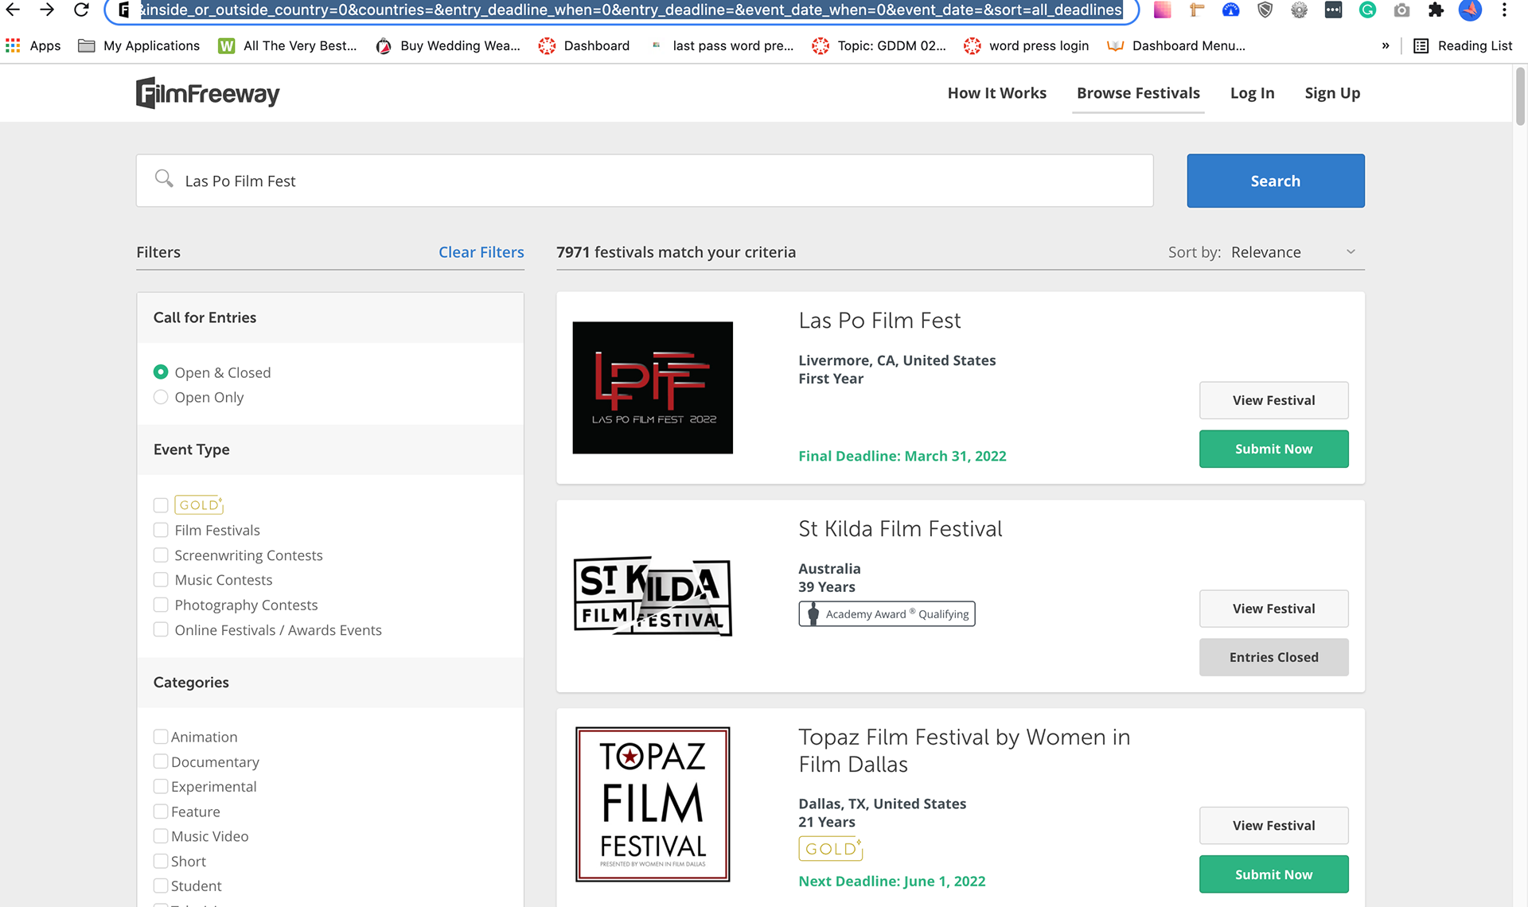Open the Las Po Film Fest logo thumbnail

click(x=653, y=387)
